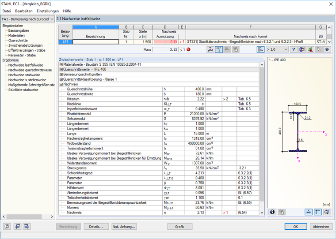Image resolution: width=336 pixels, height=239 pixels.
Task: Select the Eingabedaten navigator heading
Action: (x=13, y=26)
